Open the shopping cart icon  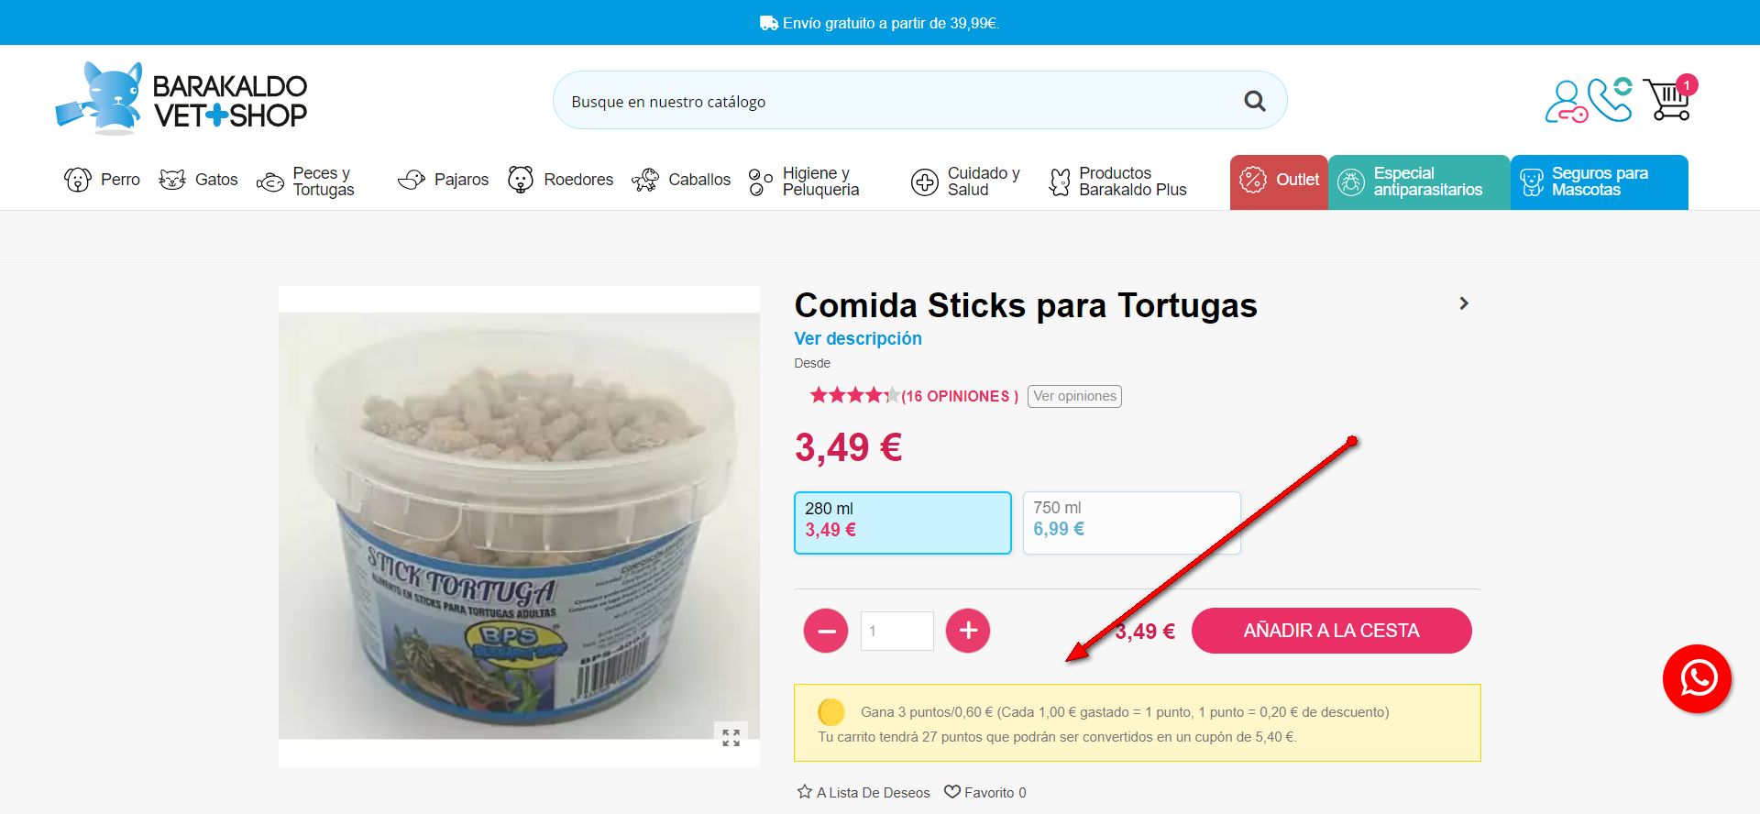coord(1669,99)
